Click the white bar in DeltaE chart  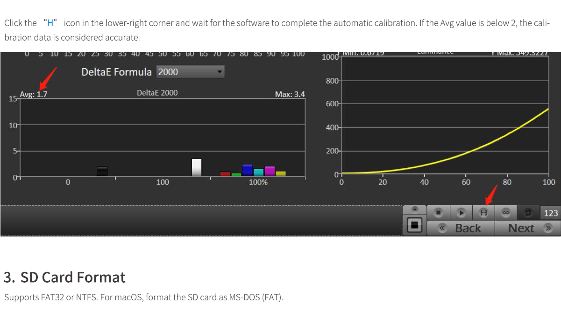197,167
